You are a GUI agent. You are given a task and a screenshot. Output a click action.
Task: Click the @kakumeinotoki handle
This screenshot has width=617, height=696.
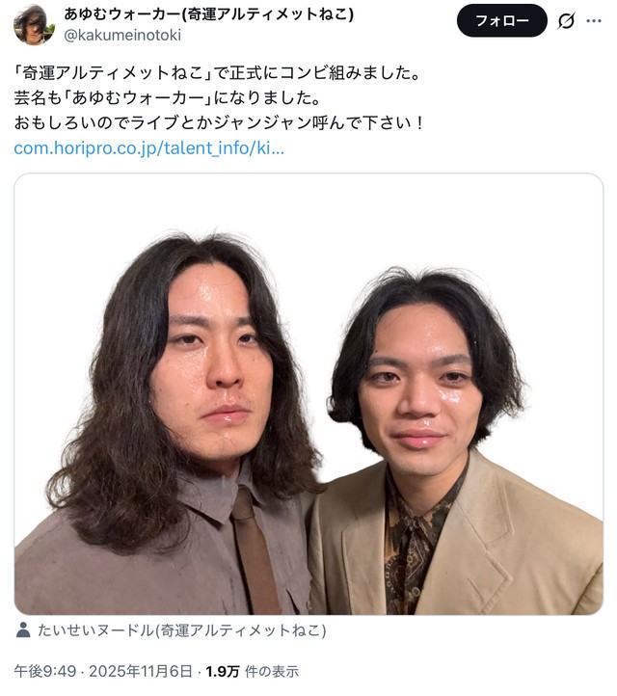tap(122, 35)
